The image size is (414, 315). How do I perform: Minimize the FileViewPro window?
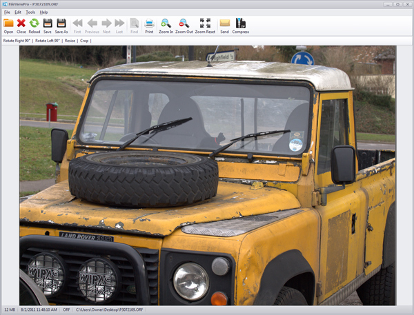(x=387, y=4)
